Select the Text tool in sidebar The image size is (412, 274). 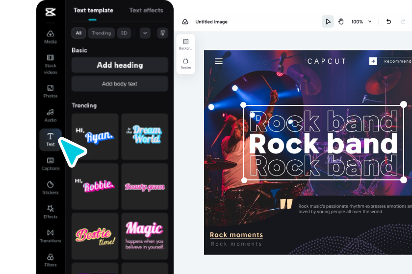pyautogui.click(x=51, y=140)
